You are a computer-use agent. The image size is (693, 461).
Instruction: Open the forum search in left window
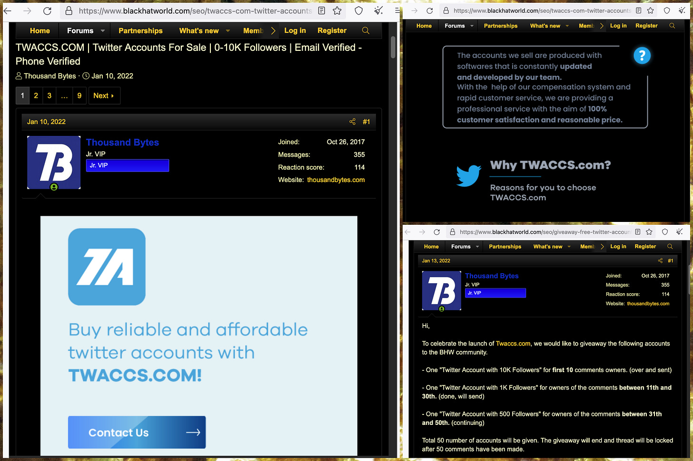pyautogui.click(x=366, y=30)
